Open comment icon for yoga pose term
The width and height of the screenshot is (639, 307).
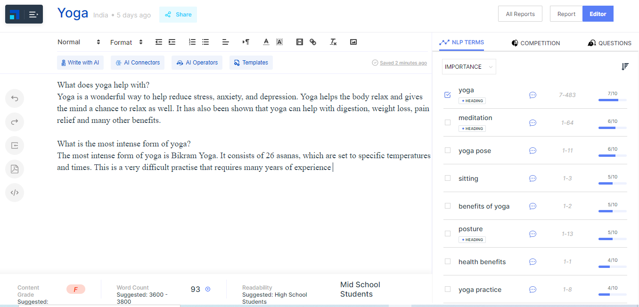(532, 151)
